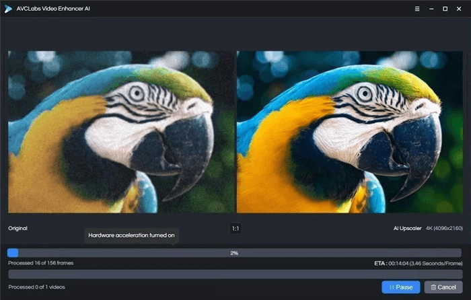Cancel the enhancement task
Screen dimensions: 471x300
pyautogui.click(x=443, y=287)
